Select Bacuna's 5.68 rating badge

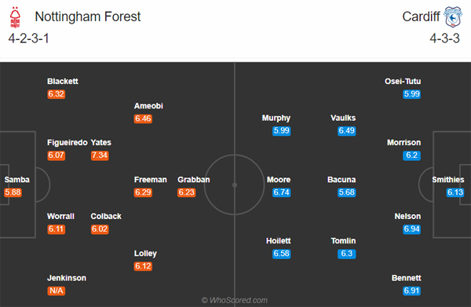(x=347, y=192)
